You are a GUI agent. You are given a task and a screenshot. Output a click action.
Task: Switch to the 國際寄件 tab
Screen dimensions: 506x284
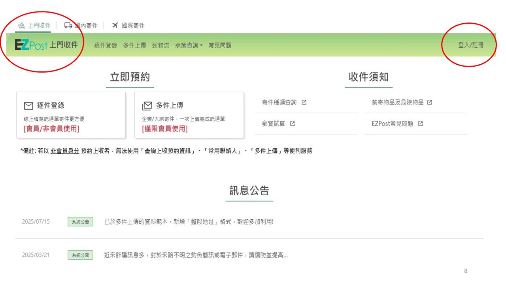tap(128, 26)
